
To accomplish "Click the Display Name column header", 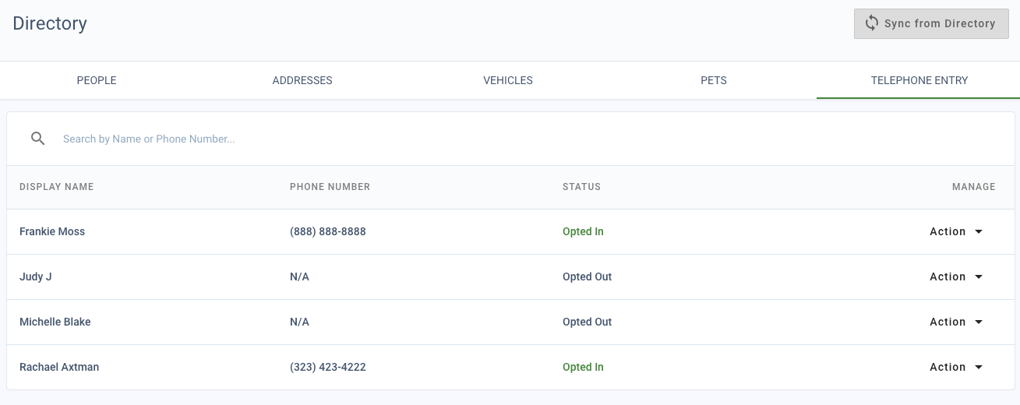I will pyautogui.click(x=56, y=187).
